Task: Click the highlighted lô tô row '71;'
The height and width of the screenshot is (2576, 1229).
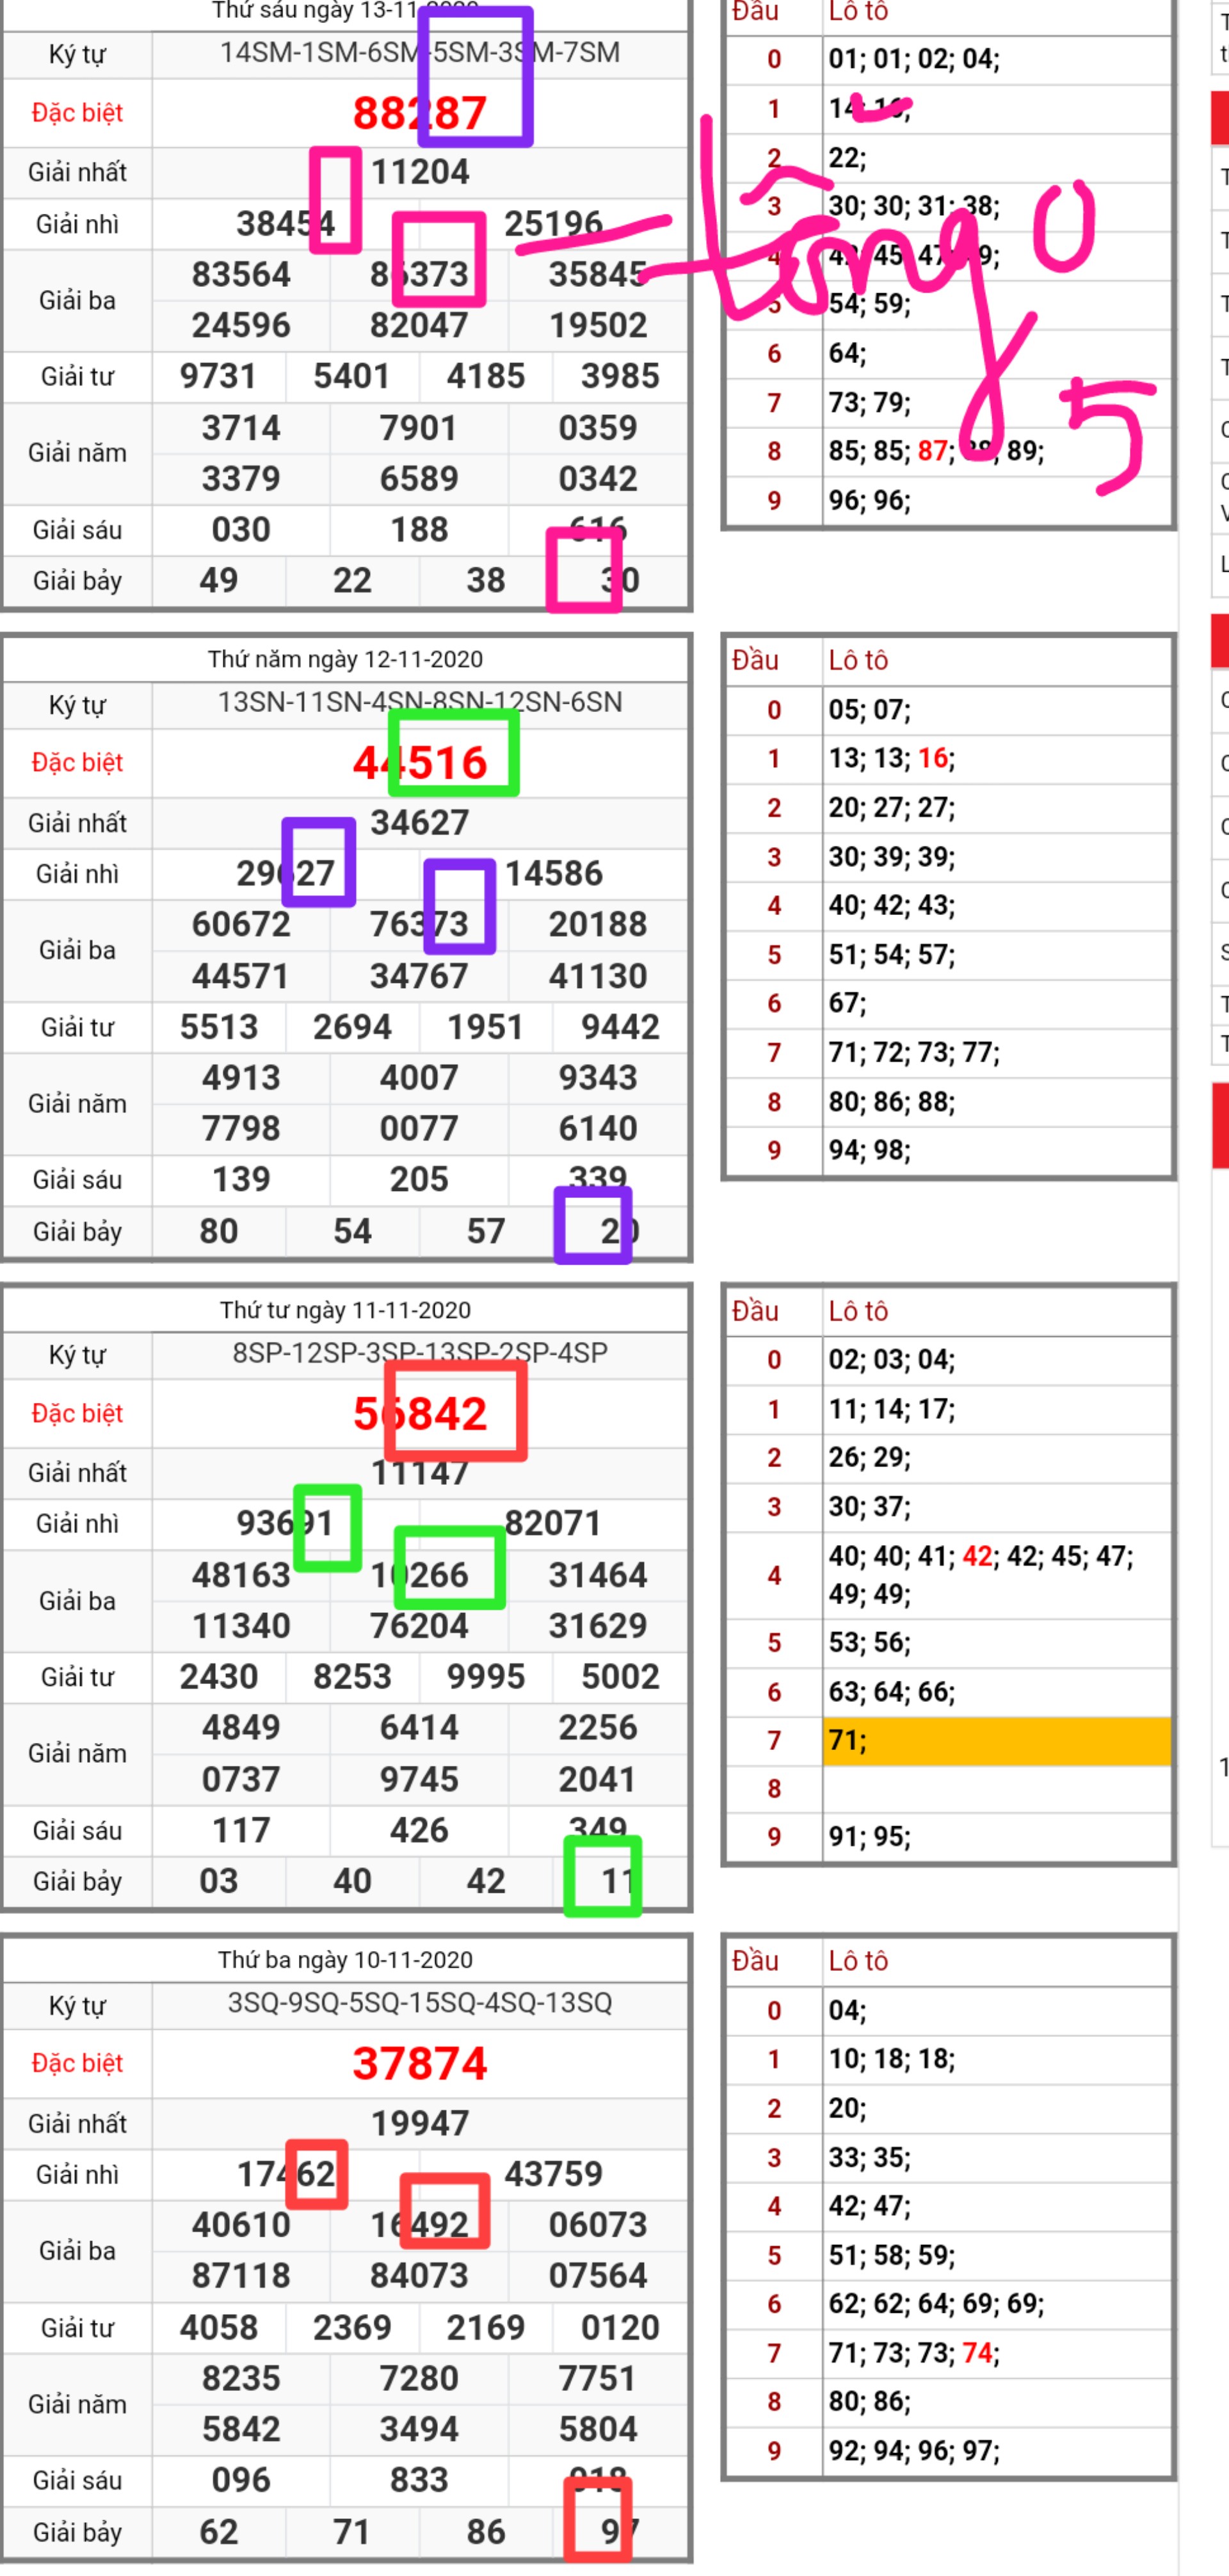Action: point(996,1741)
